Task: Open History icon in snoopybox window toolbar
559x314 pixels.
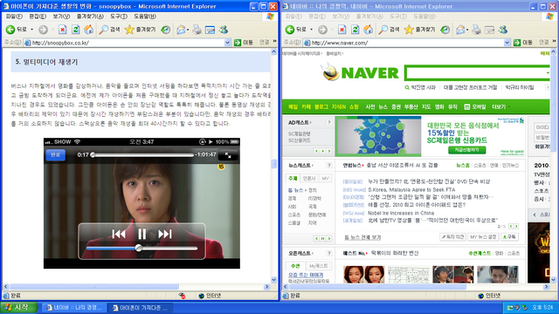Action: [x=166, y=30]
